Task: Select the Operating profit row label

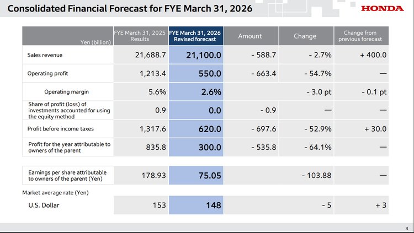Action: click(47, 73)
